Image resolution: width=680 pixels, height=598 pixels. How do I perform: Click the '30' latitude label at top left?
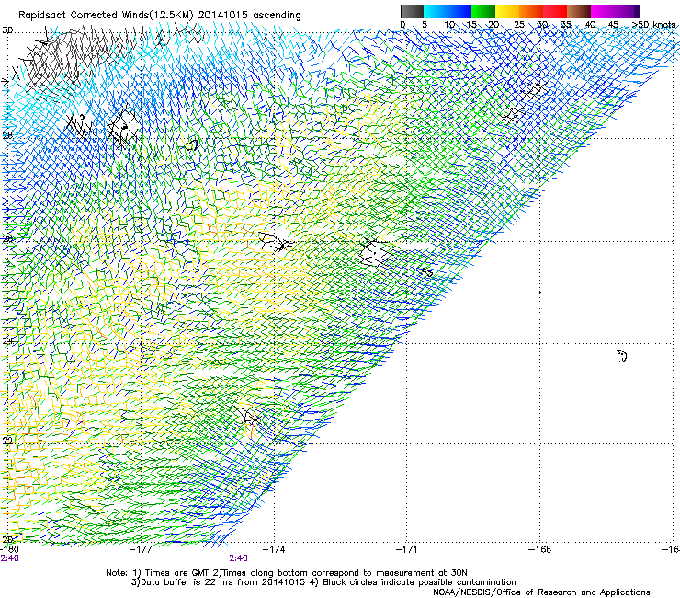tap(7, 30)
